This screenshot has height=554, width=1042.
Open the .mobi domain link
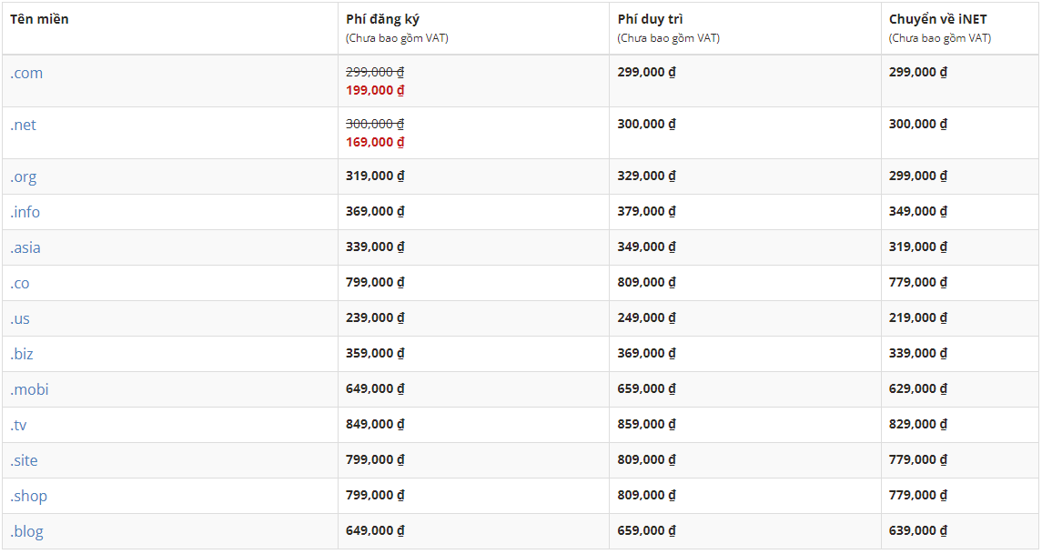pos(29,389)
